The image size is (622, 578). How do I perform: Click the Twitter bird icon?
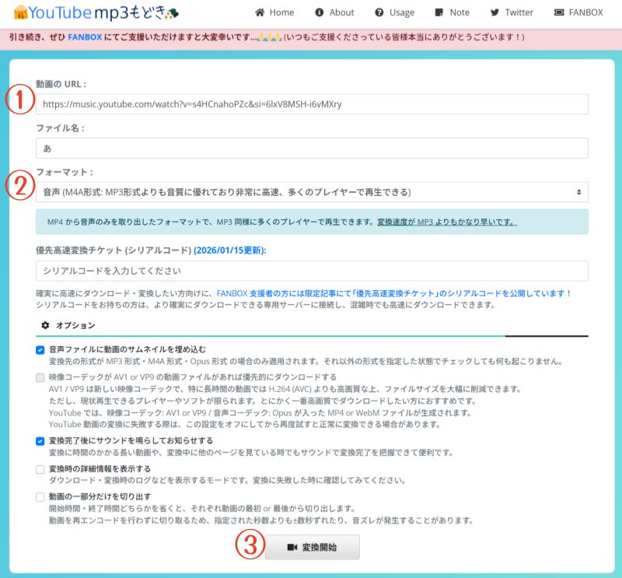click(x=494, y=12)
